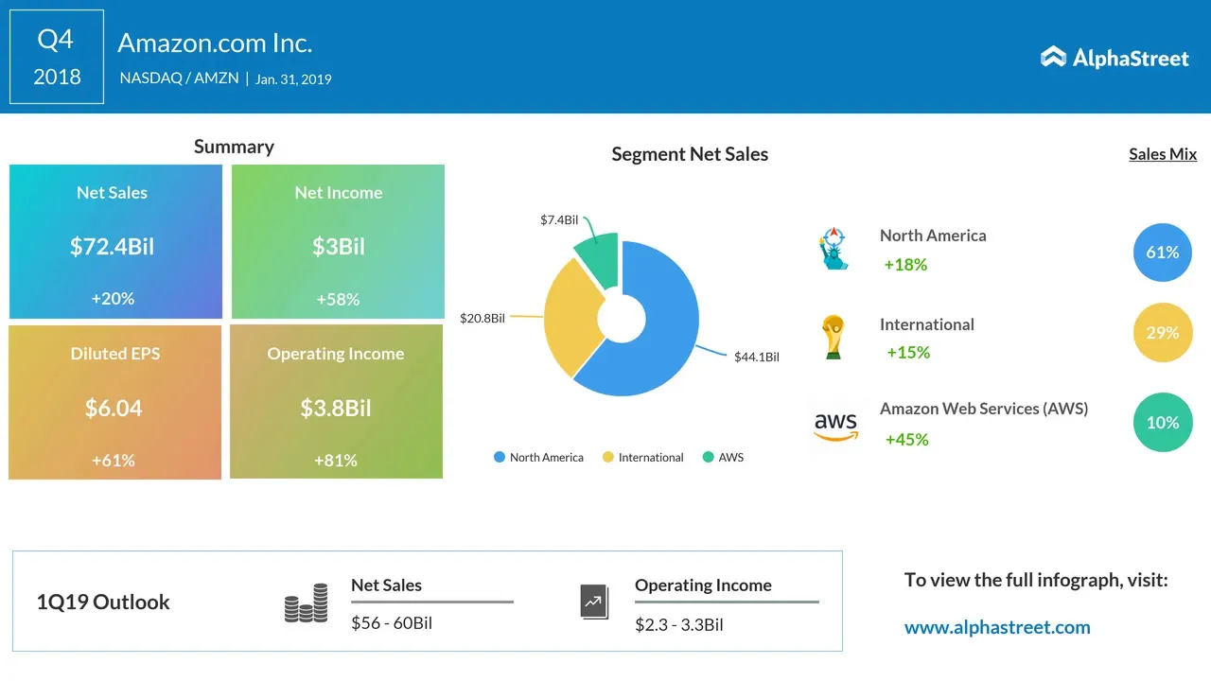This screenshot has height=681, width=1211.
Task: Click the Segment Net Sales heading
Action: click(690, 154)
